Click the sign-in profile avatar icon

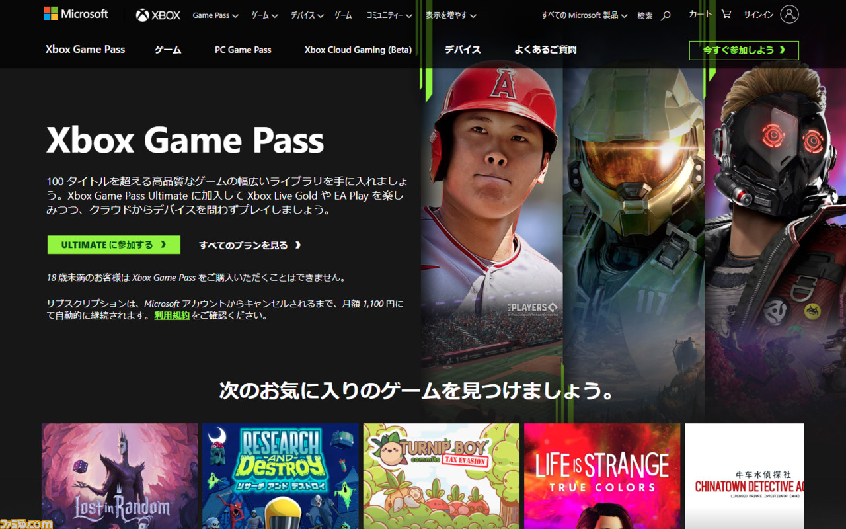click(789, 15)
